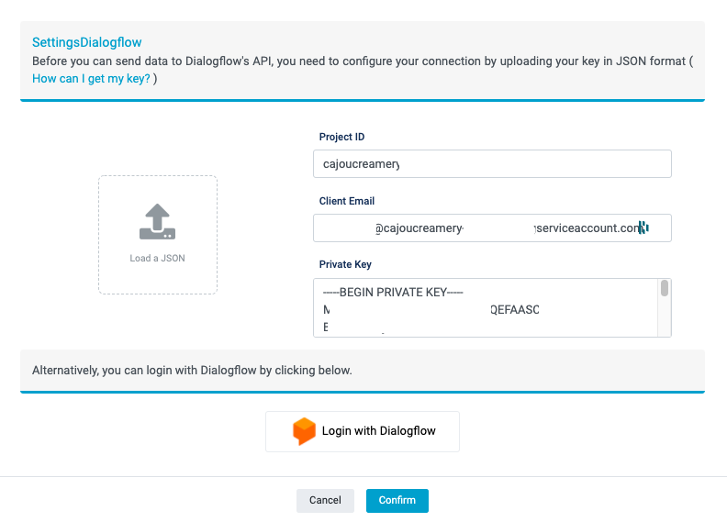Click the 'Private Key' field label
This screenshot has width=727, height=522.
pyautogui.click(x=345, y=264)
